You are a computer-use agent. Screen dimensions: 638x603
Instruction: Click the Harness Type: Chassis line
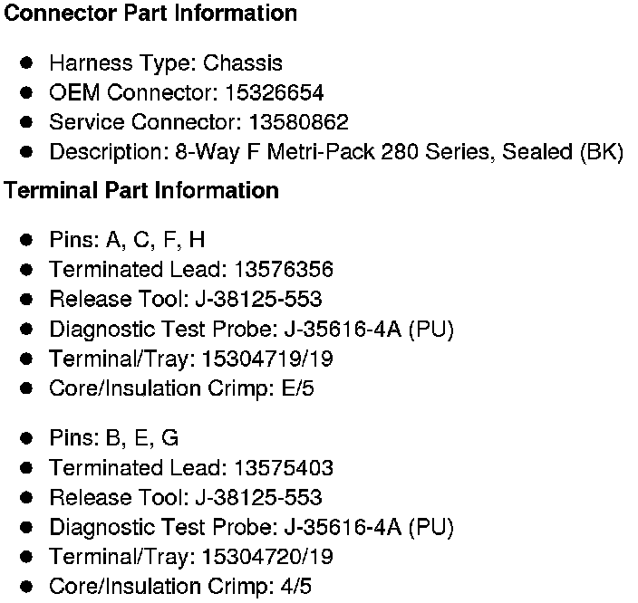(165, 63)
